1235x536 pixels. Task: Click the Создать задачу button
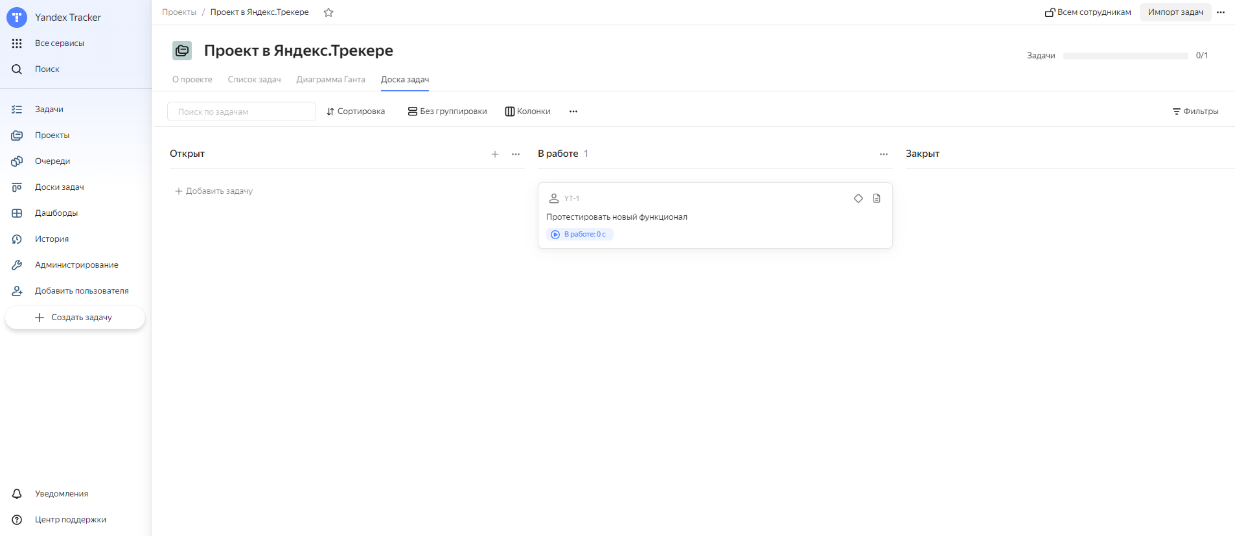pos(75,318)
